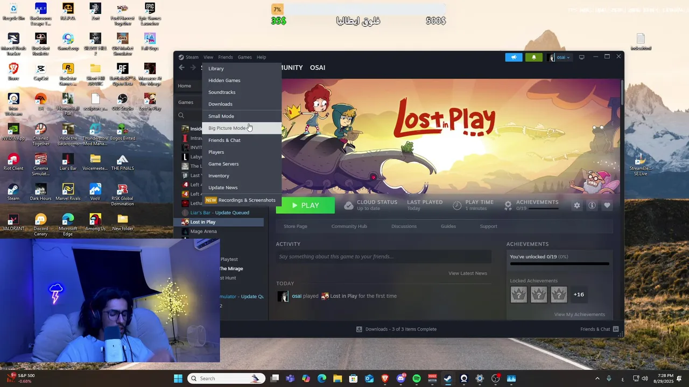Image resolution: width=689 pixels, height=387 pixels.
Task: Open NVIDIA App desktop icon
Action: (13, 132)
